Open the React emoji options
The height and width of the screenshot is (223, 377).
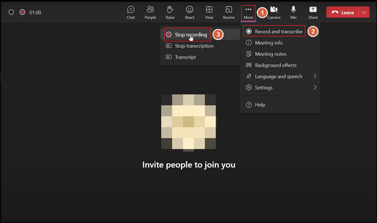click(x=190, y=12)
